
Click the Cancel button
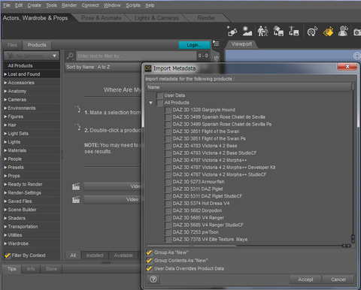tap(338, 279)
